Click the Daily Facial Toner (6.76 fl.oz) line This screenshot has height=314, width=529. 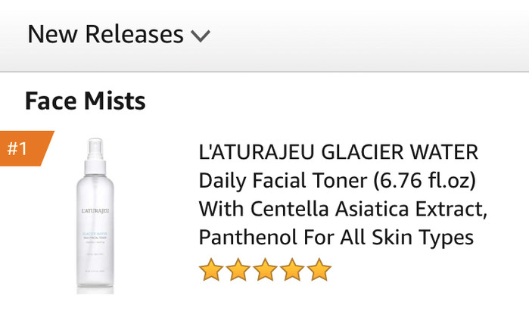[338, 181]
